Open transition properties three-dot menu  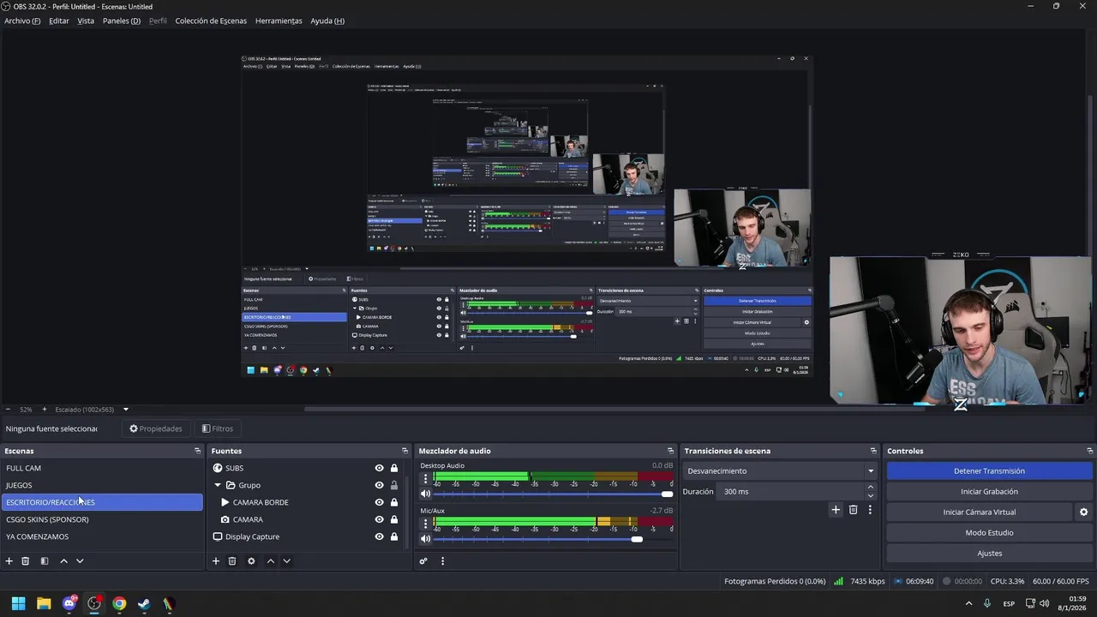870,510
